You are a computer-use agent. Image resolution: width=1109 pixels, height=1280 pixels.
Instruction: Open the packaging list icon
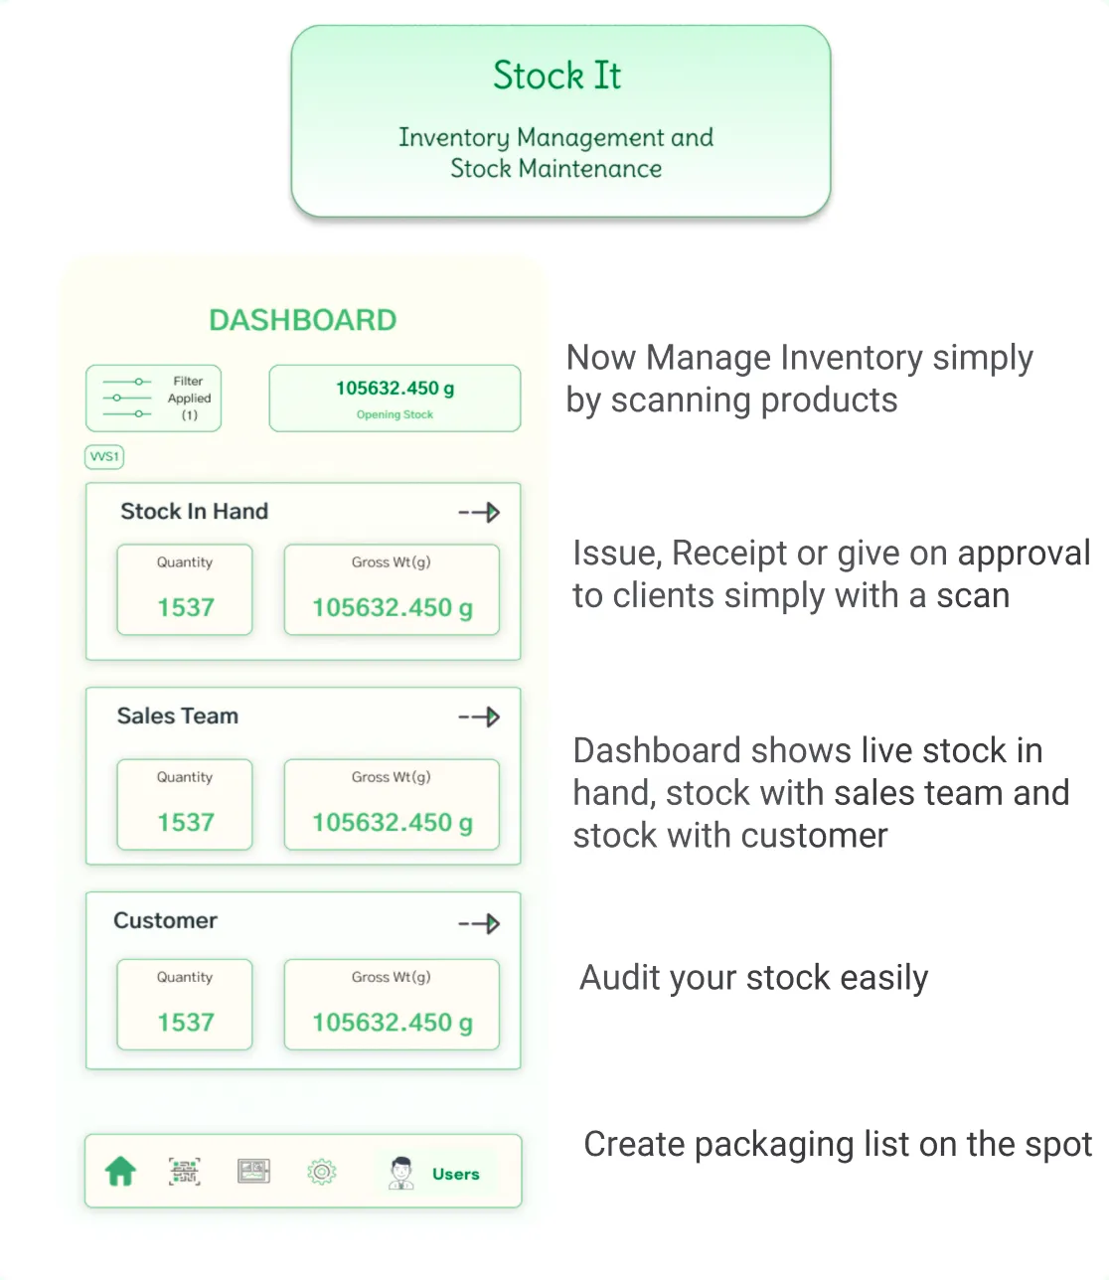[x=253, y=1171]
